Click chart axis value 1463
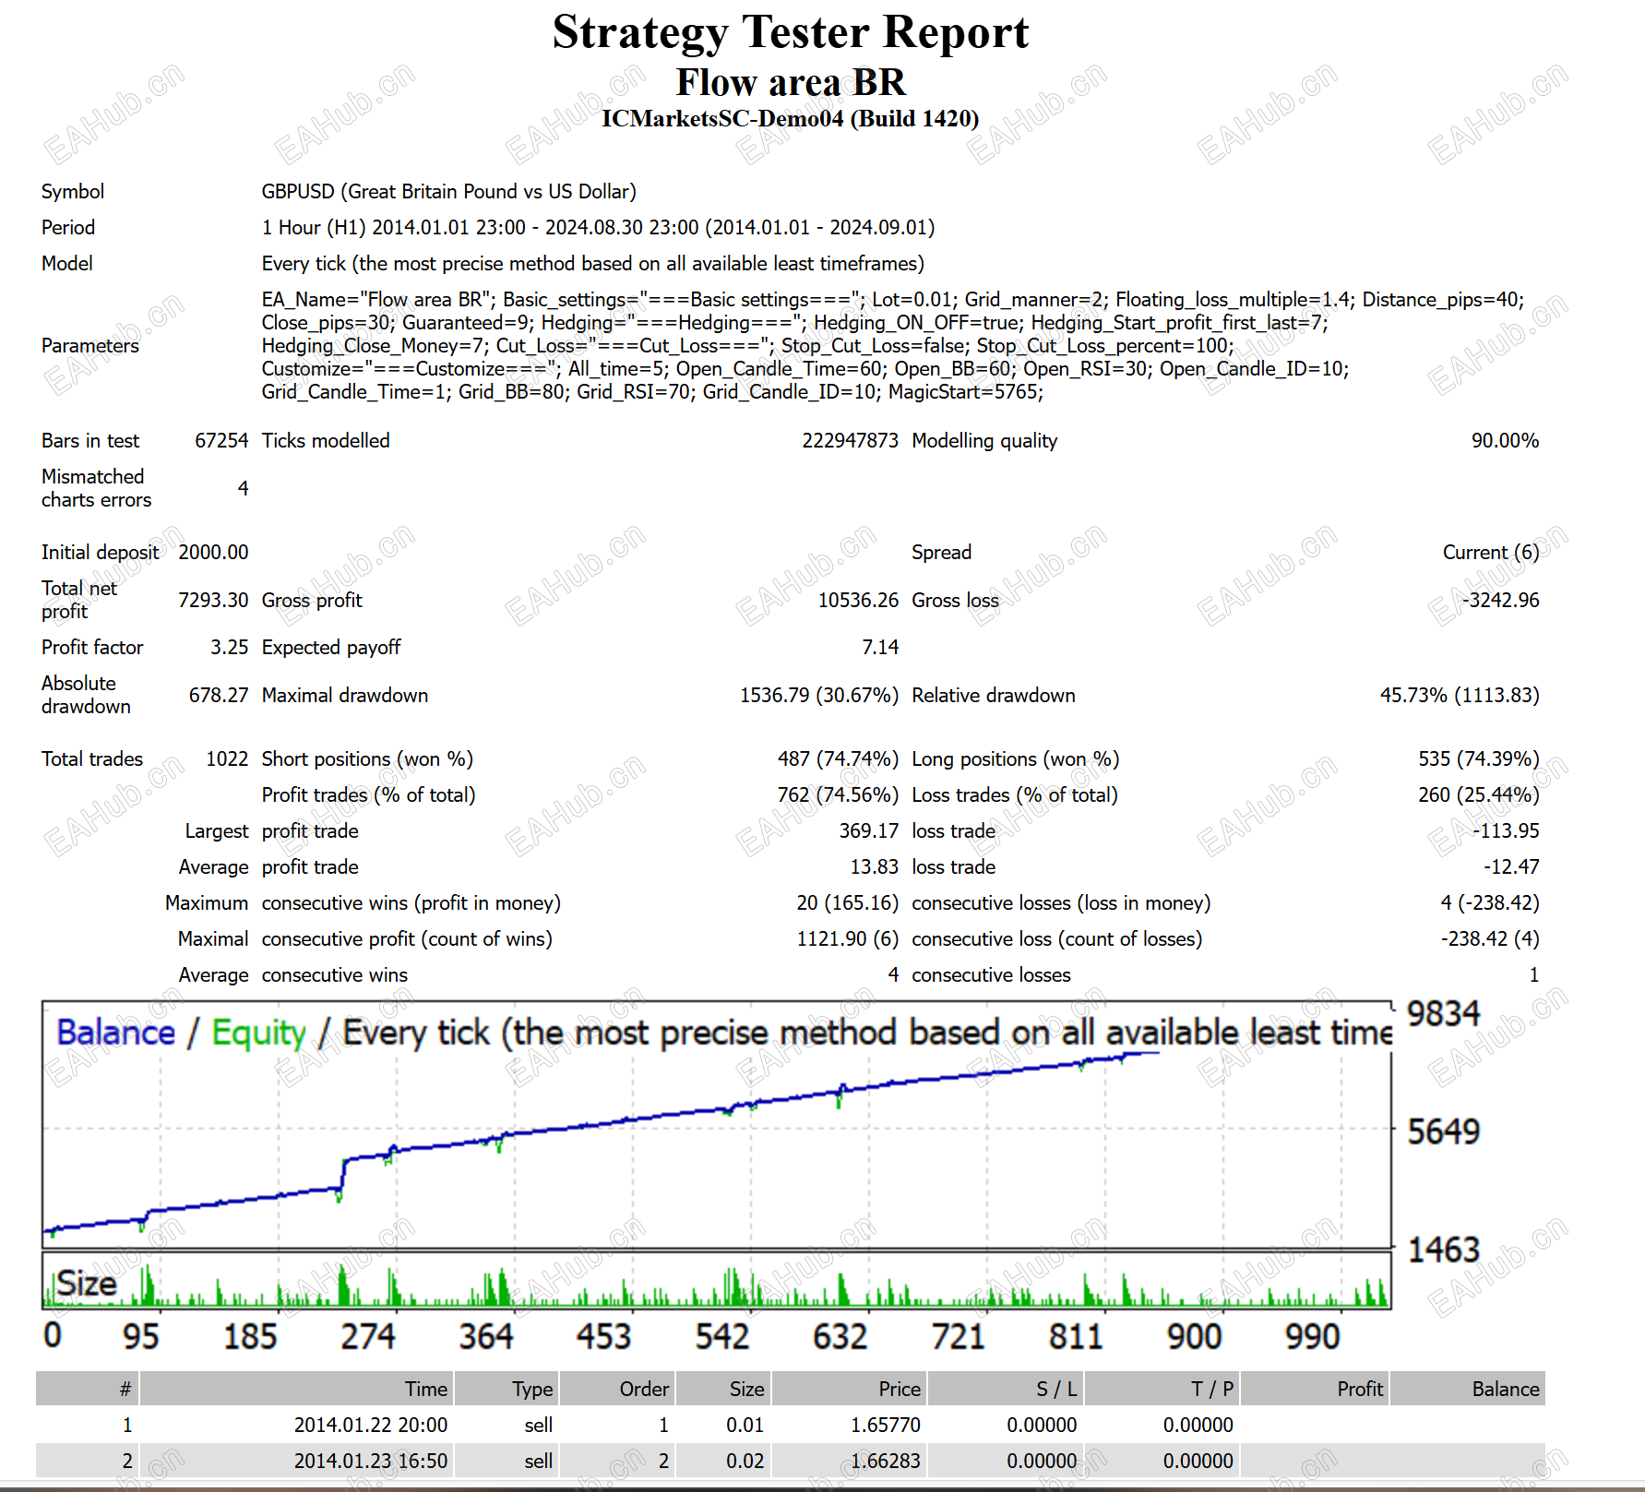1645x1492 pixels. tap(1443, 1249)
